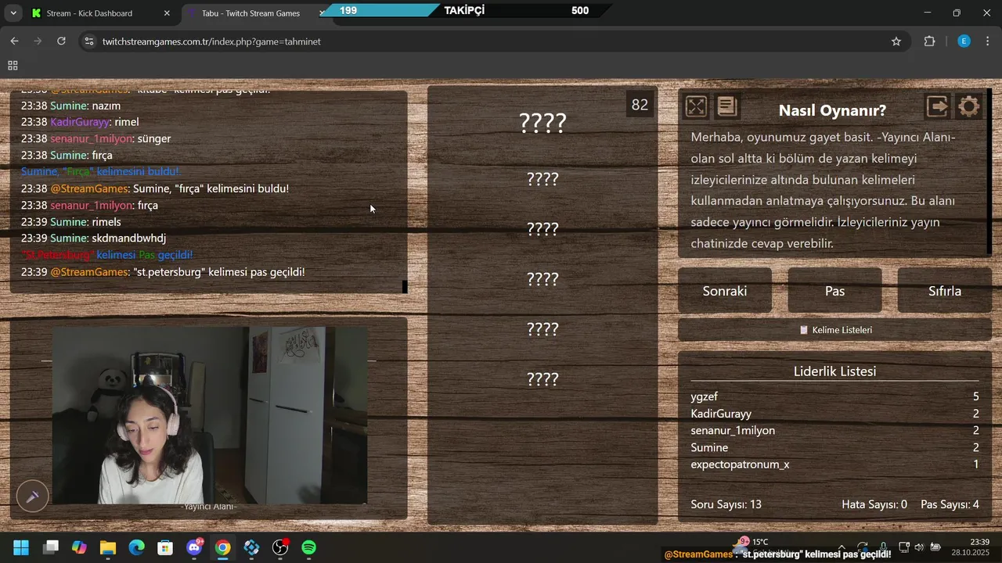The width and height of the screenshot is (1002, 563).
Task: Open the Windows Start menu
Action: pyautogui.click(x=21, y=547)
